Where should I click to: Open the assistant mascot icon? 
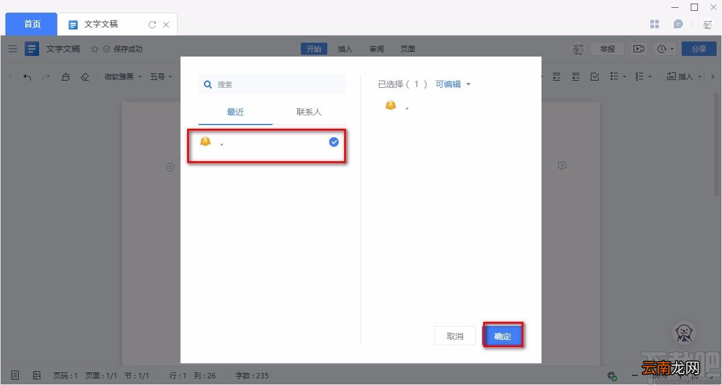coord(683,332)
